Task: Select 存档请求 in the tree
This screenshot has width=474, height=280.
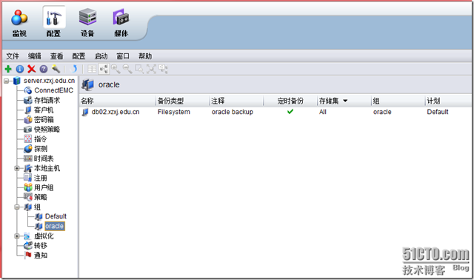Action: 47,100
